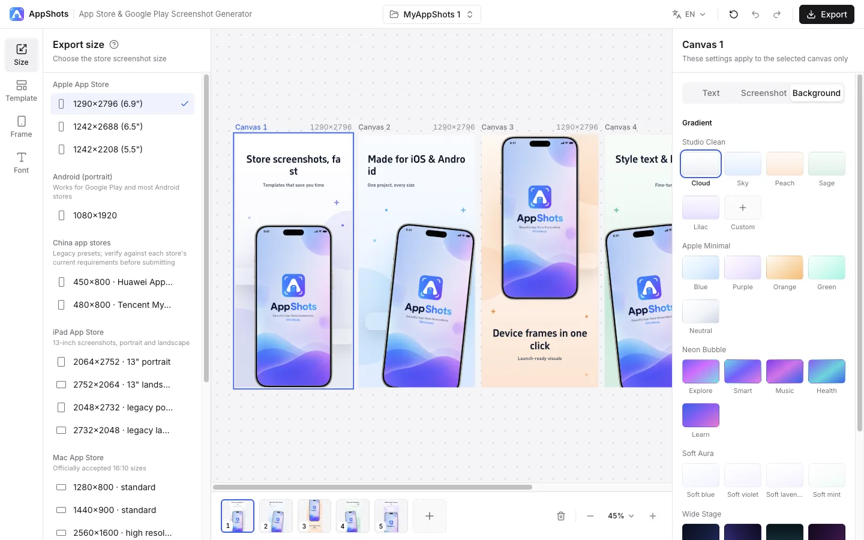
Task: Switch to the Background tab
Action: 816,93
